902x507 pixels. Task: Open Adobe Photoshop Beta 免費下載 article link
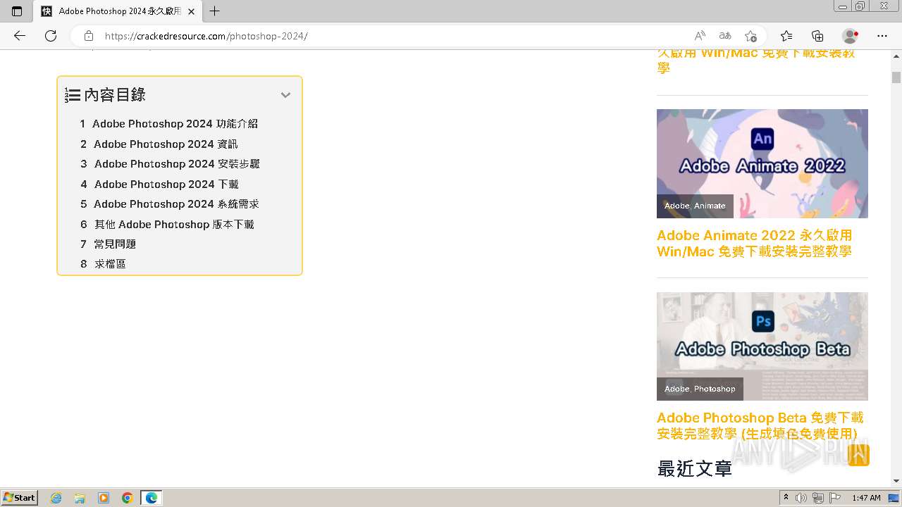click(760, 425)
